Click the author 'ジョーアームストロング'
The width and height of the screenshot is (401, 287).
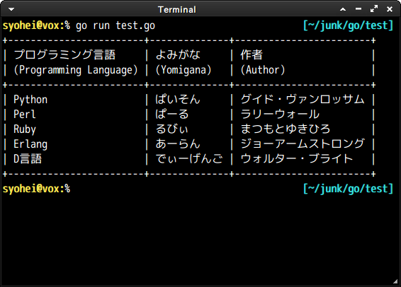pos(303,144)
